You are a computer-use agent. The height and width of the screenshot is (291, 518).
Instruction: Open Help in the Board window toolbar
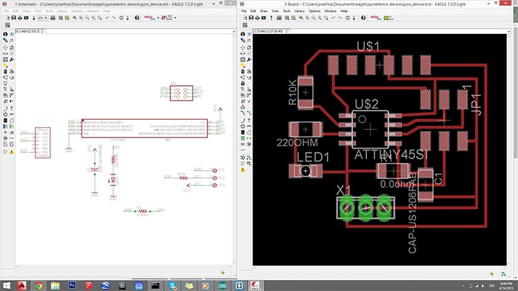click(x=363, y=18)
